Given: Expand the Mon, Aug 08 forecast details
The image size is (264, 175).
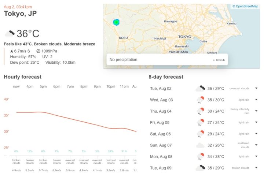Looking at the screenshot, I should (x=256, y=157).
